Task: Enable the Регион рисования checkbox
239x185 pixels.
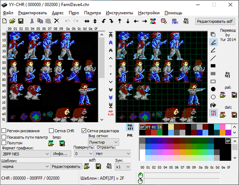Action: 4,131
